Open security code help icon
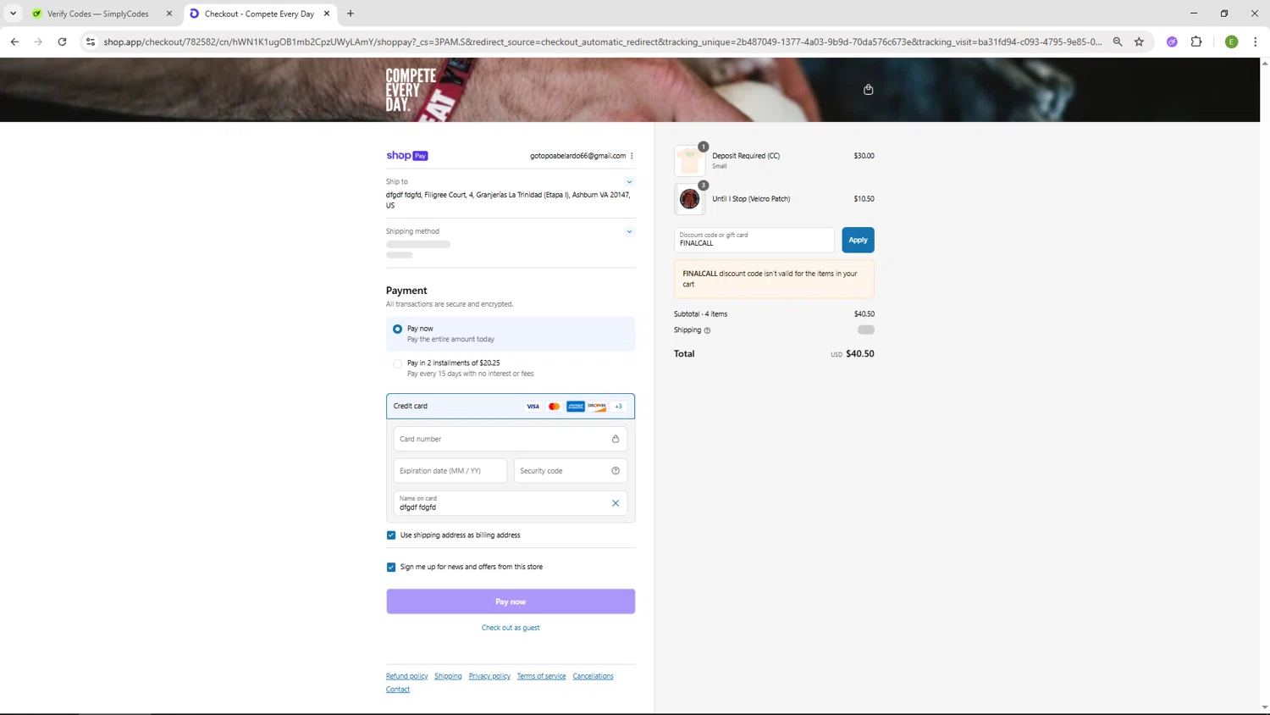The height and width of the screenshot is (715, 1270). 616,471
